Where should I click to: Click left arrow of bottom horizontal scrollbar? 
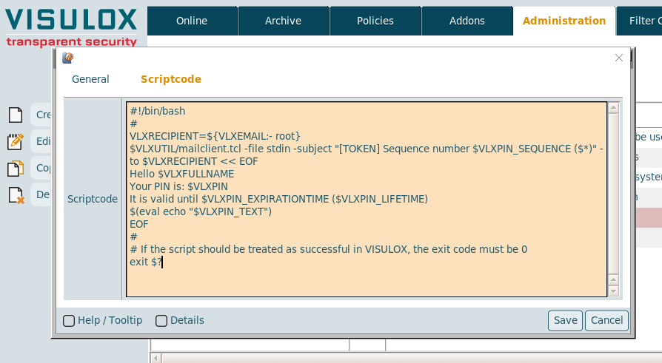[155, 358]
